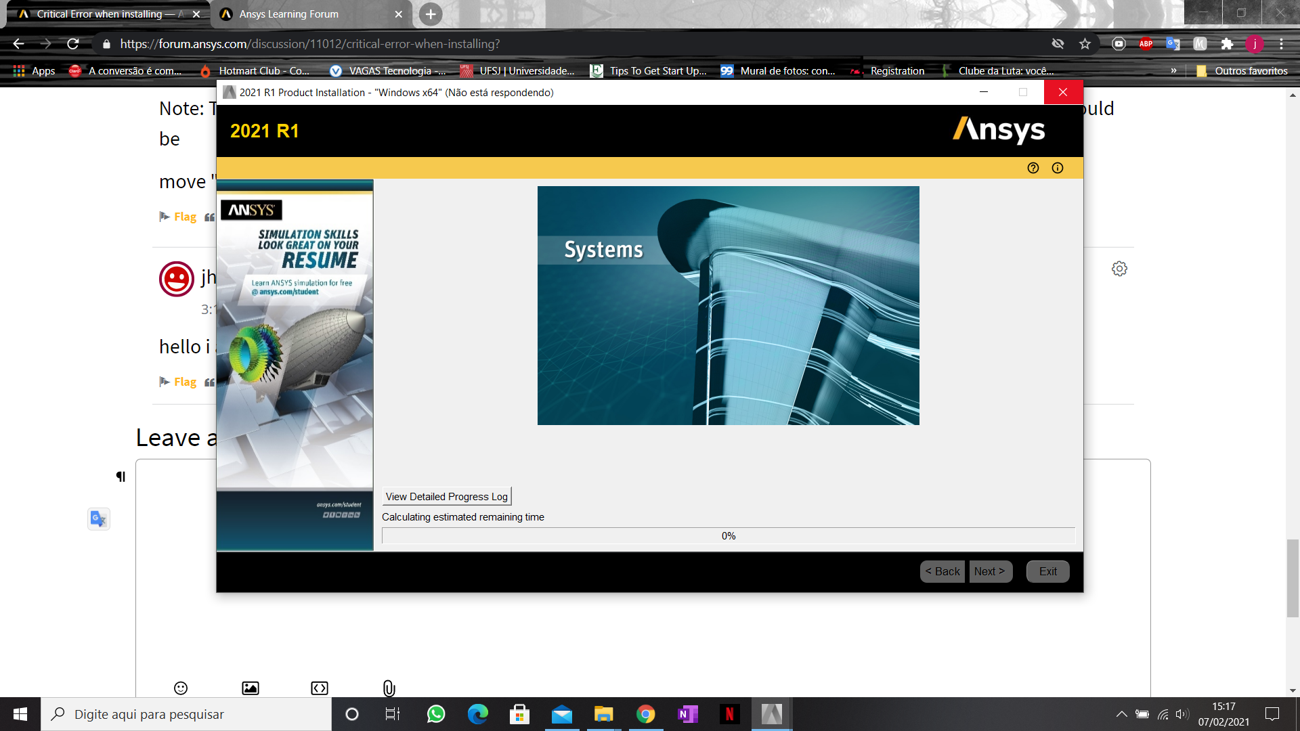Viewport: 1300px width, 731px height.
Task: Click the Google Translate floating icon
Action: (99, 519)
